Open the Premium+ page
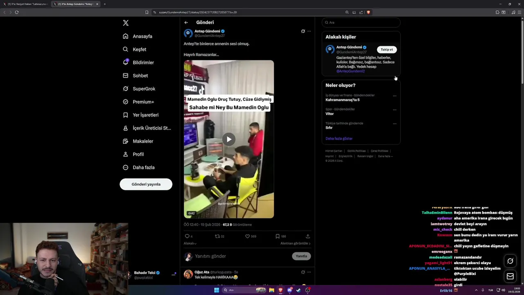The height and width of the screenshot is (295, 524). pyautogui.click(x=138, y=102)
